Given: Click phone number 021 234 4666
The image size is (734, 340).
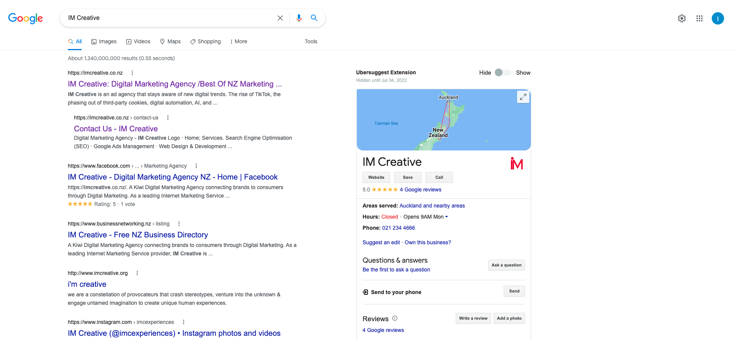Looking at the screenshot, I should coord(399,228).
